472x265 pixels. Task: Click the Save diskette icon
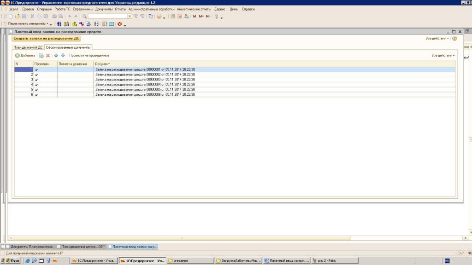pos(24,16)
